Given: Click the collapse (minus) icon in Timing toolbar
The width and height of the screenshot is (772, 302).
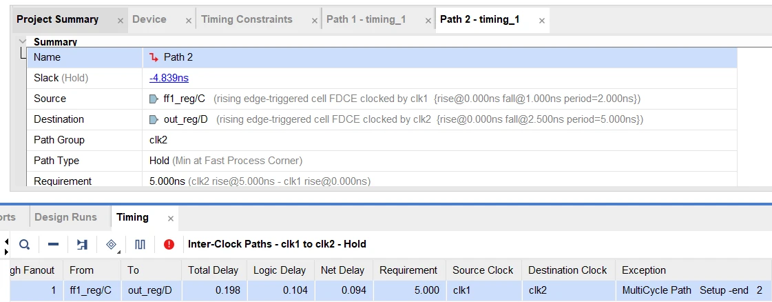Looking at the screenshot, I should tap(53, 244).
